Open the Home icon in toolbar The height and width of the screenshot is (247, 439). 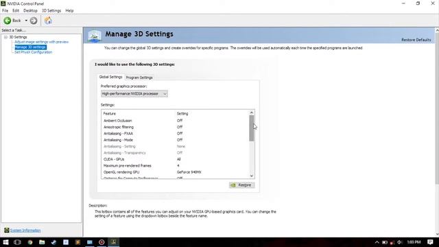click(48, 21)
